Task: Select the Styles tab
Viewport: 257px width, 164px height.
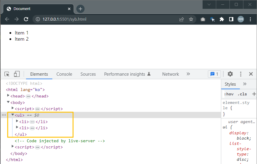Action: pos(230,84)
